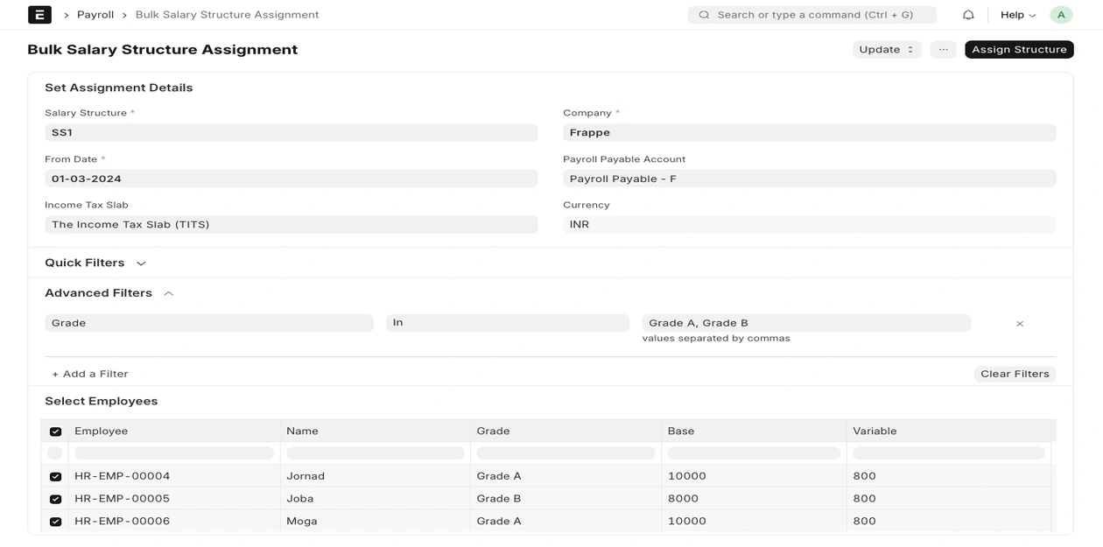The height and width of the screenshot is (547, 1103).
Task: Toggle the select-all employees checkbox
Action: point(56,431)
